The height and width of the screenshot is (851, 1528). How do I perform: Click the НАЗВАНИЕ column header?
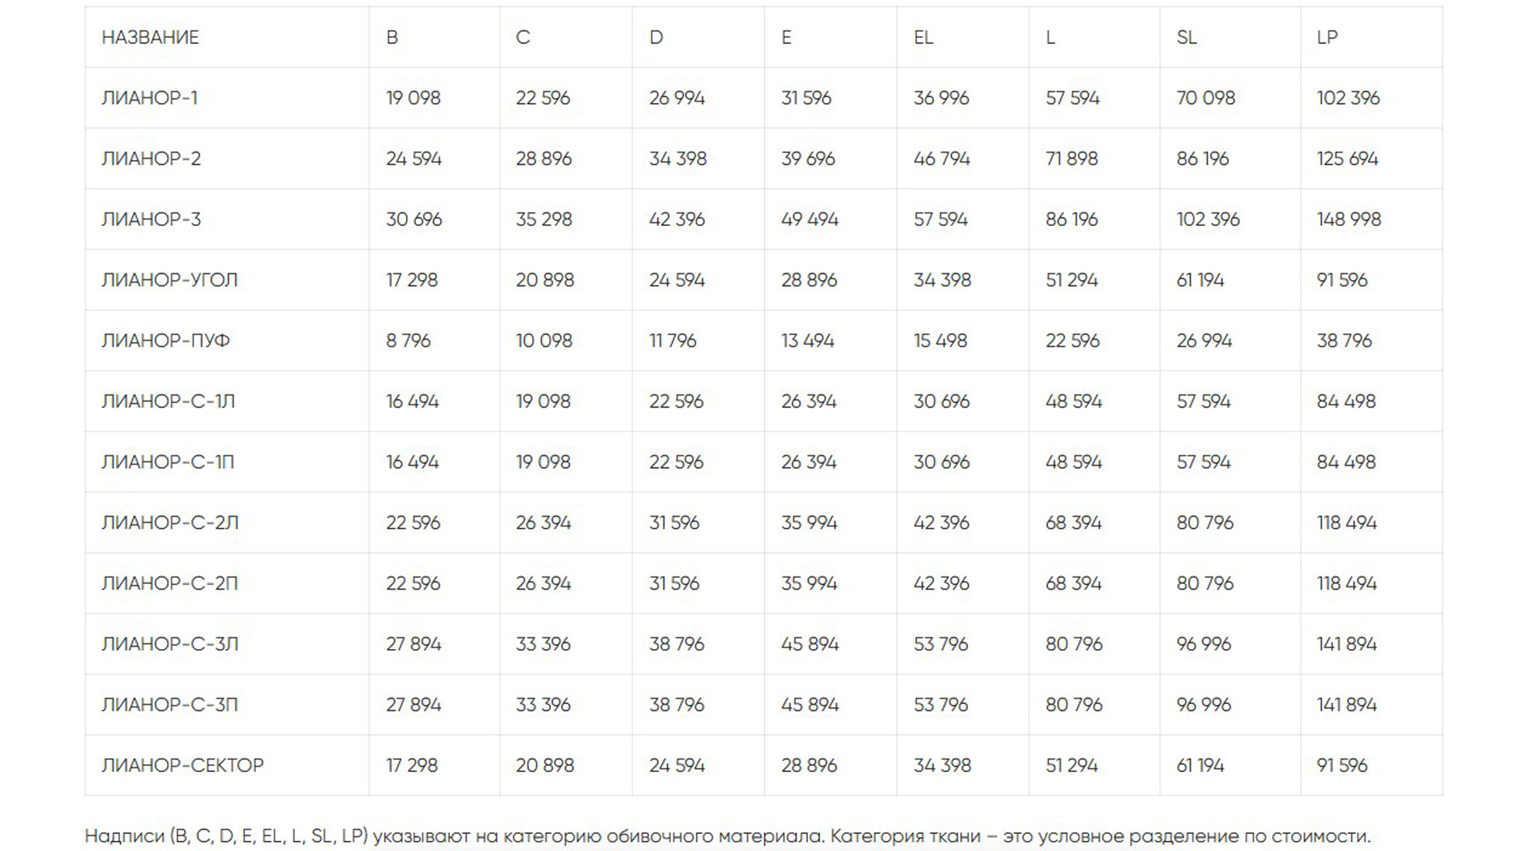click(150, 37)
